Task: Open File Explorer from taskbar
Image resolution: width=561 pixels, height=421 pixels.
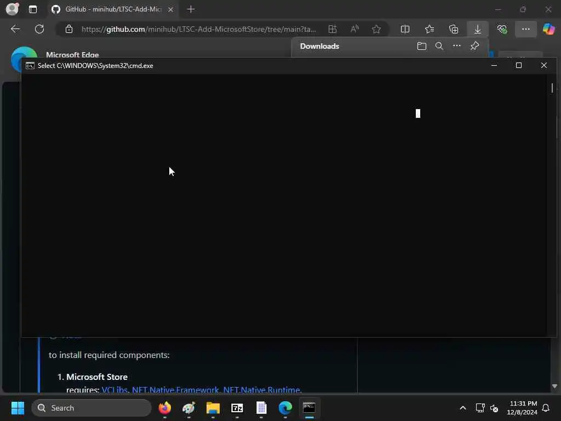Action: 213,408
